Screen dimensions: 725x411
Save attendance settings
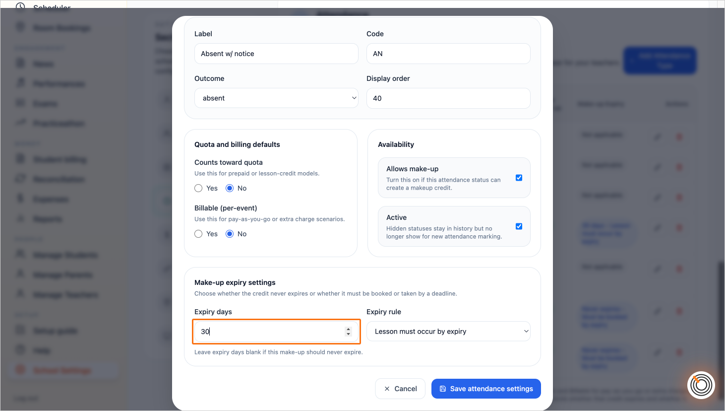(x=486, y=389)
